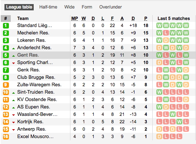The width and height of the screenshot is (196, 144).
Task: Switch to the Wide tab
Action: (69, 7)
